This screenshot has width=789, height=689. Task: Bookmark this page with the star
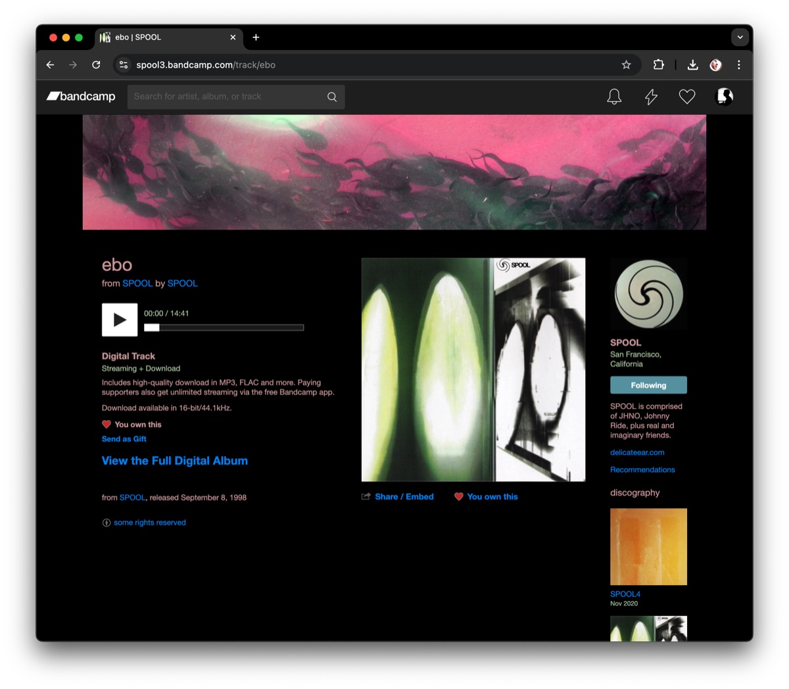[626, 64]
